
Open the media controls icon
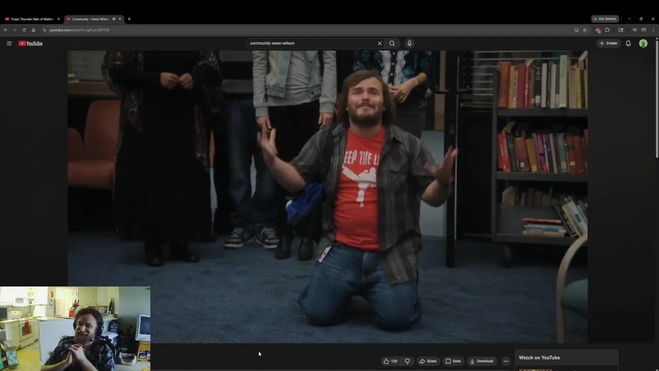point(634,30)
